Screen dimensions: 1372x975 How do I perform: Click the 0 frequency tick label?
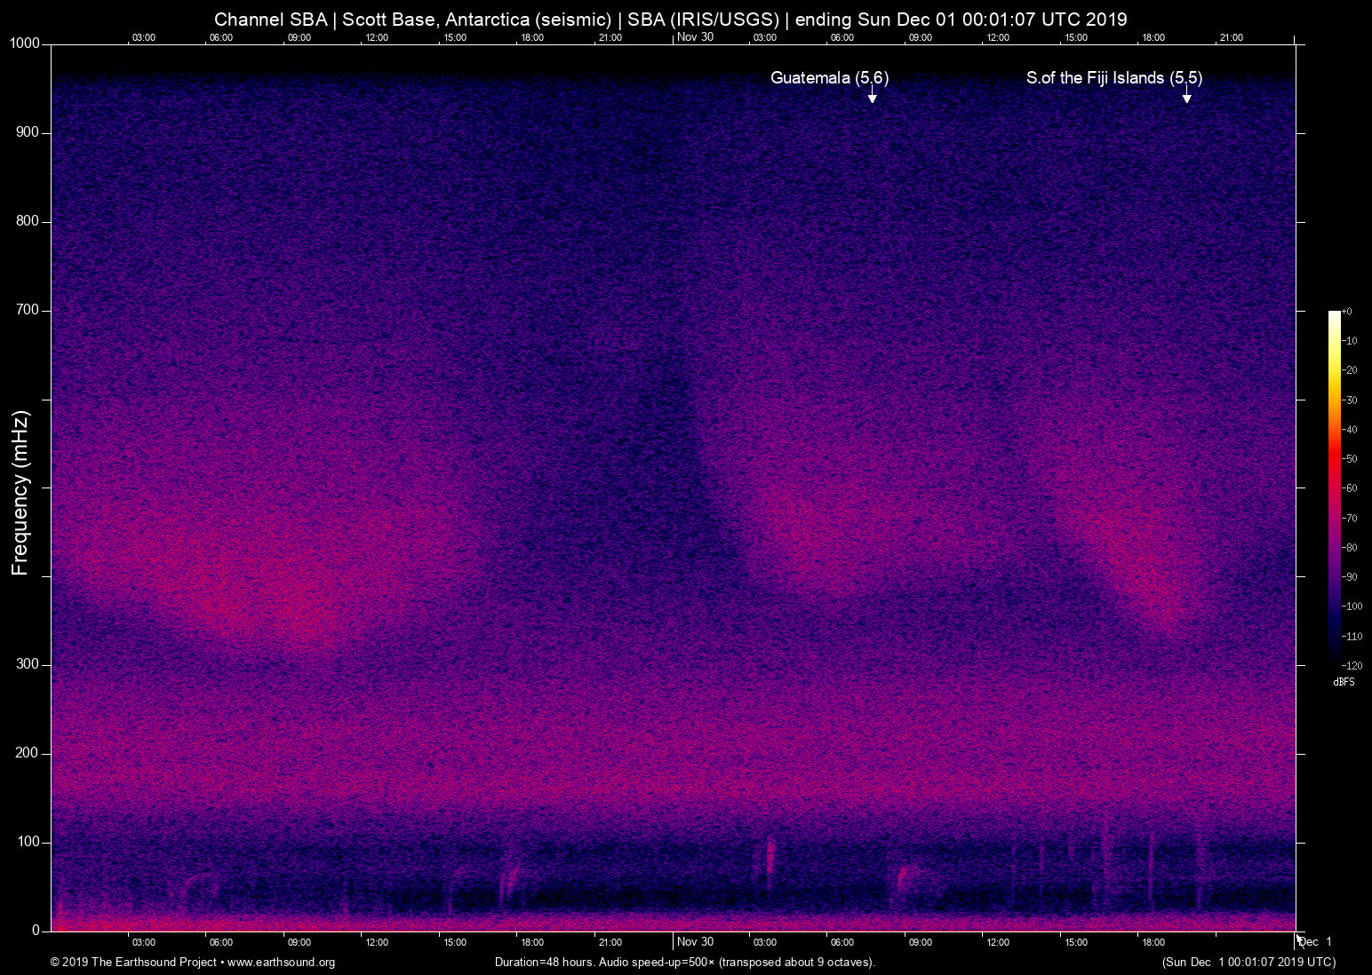(x=36, y=931)
